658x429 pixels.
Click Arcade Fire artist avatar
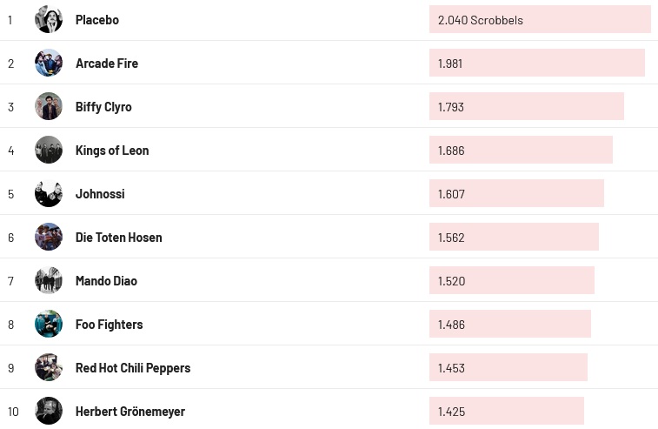click(49, 63)
